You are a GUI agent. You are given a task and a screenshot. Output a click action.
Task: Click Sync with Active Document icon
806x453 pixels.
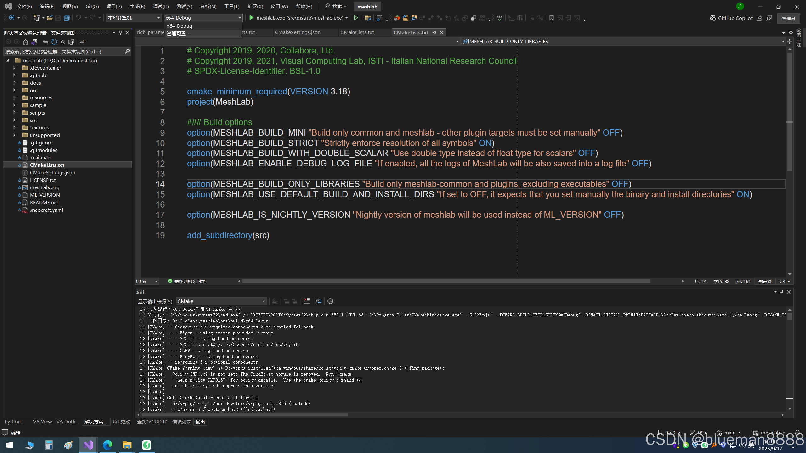[46, 42]
